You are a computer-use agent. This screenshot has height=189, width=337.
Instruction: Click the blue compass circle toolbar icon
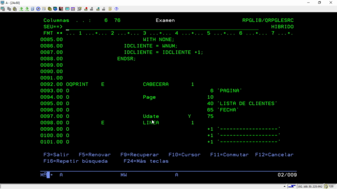click(x=38, y=9)
